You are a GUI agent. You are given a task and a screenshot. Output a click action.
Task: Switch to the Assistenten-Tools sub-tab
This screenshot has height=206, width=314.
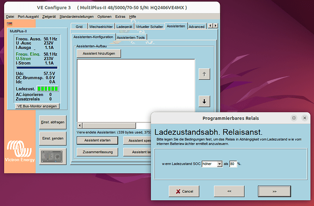(x=131, y=37)
